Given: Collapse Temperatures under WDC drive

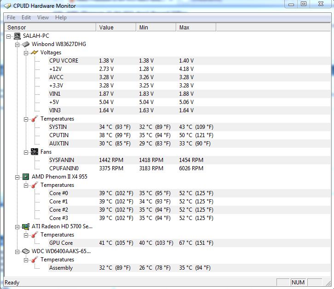Looking at the screenshot, I should [x=26, y=260].
